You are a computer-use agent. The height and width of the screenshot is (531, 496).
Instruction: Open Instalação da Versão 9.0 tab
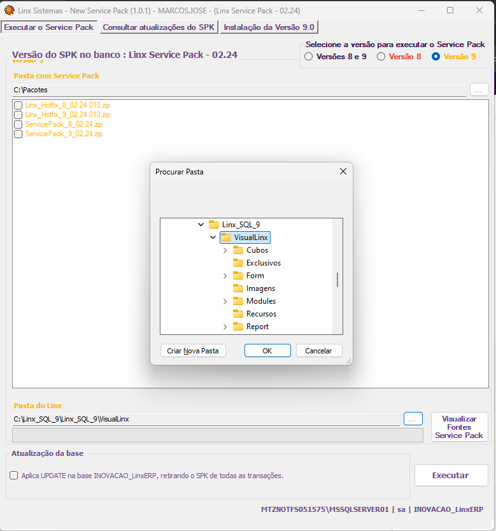[x=269, y=27]
